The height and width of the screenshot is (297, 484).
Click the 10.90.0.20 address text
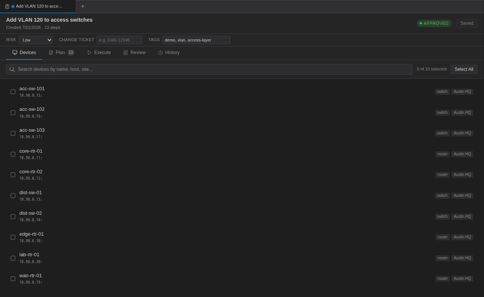31,262
